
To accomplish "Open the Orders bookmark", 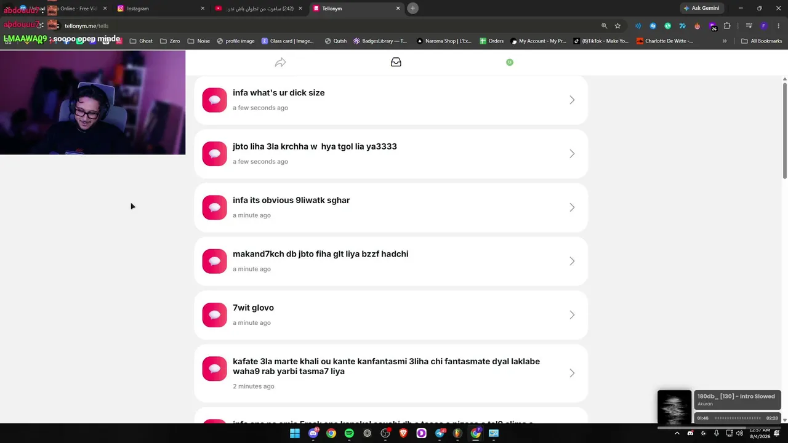I will [492, 41].
